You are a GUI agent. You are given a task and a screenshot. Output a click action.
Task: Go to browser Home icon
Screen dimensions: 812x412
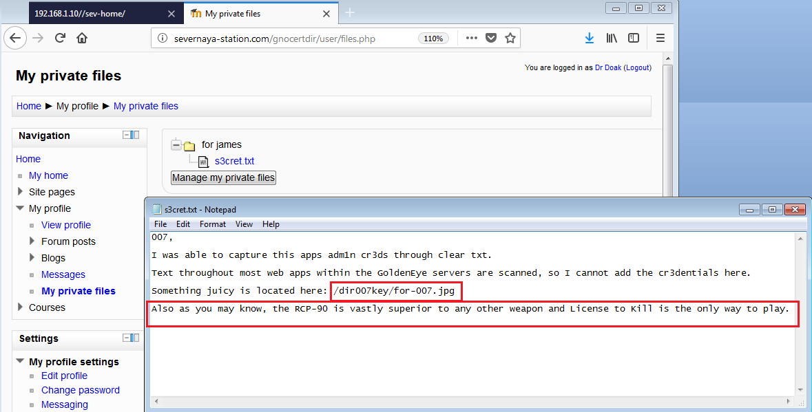[82, 39]
